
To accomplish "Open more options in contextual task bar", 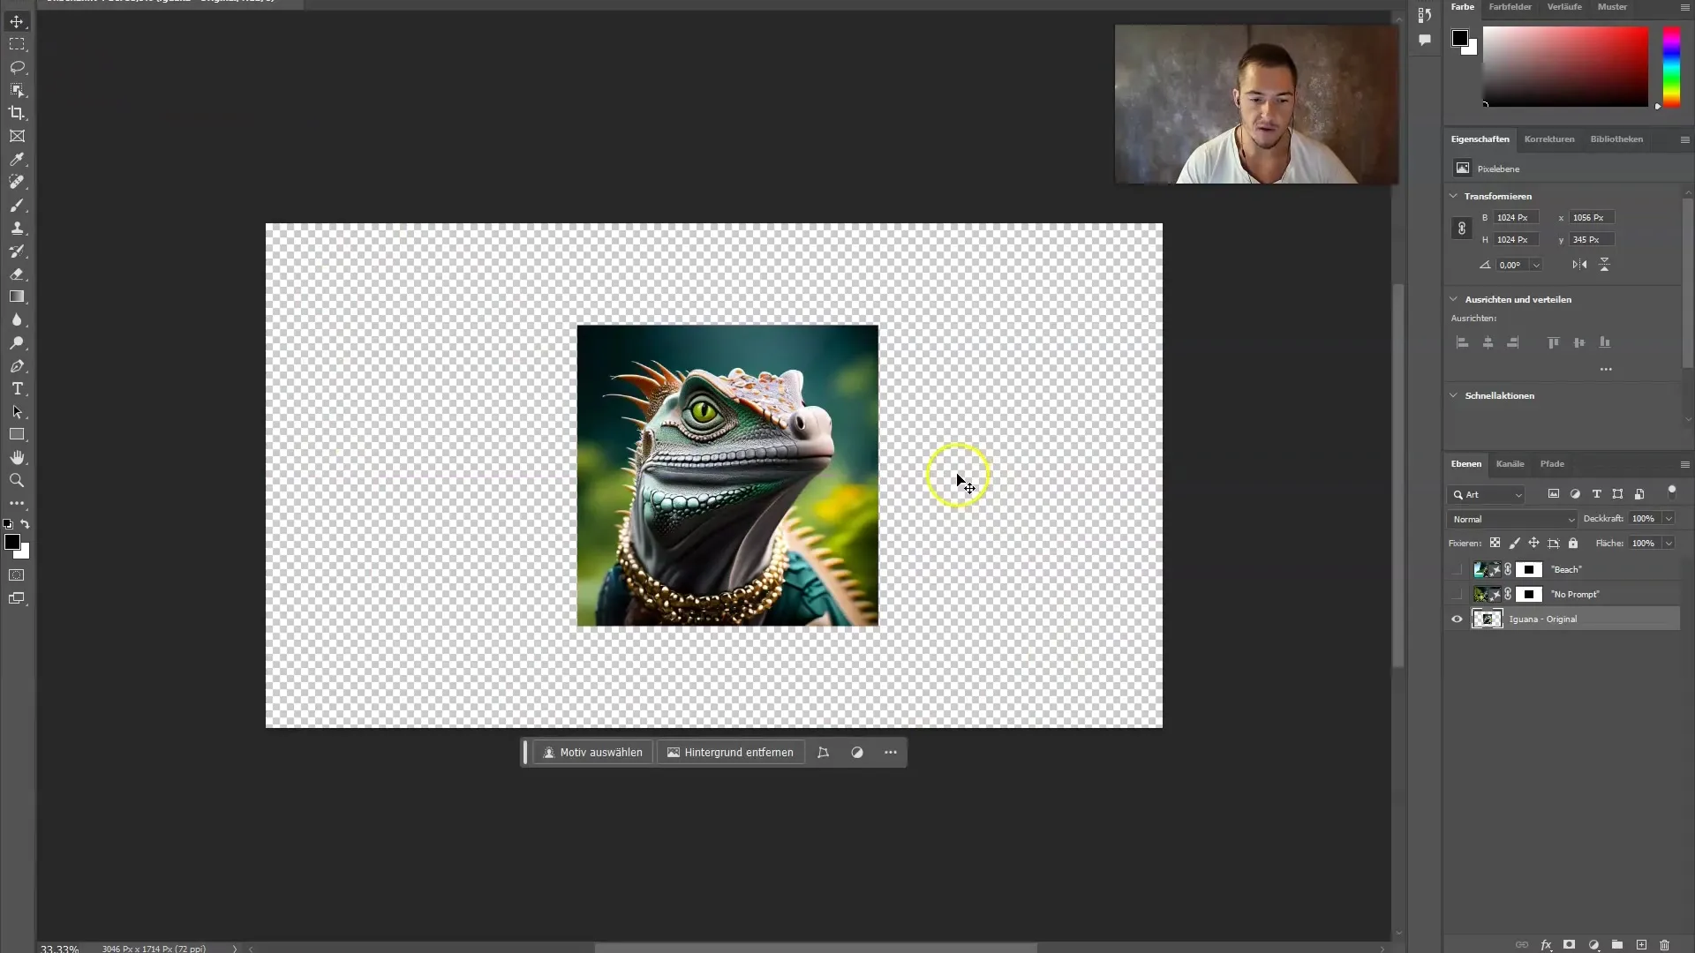I will coord(890,753).
